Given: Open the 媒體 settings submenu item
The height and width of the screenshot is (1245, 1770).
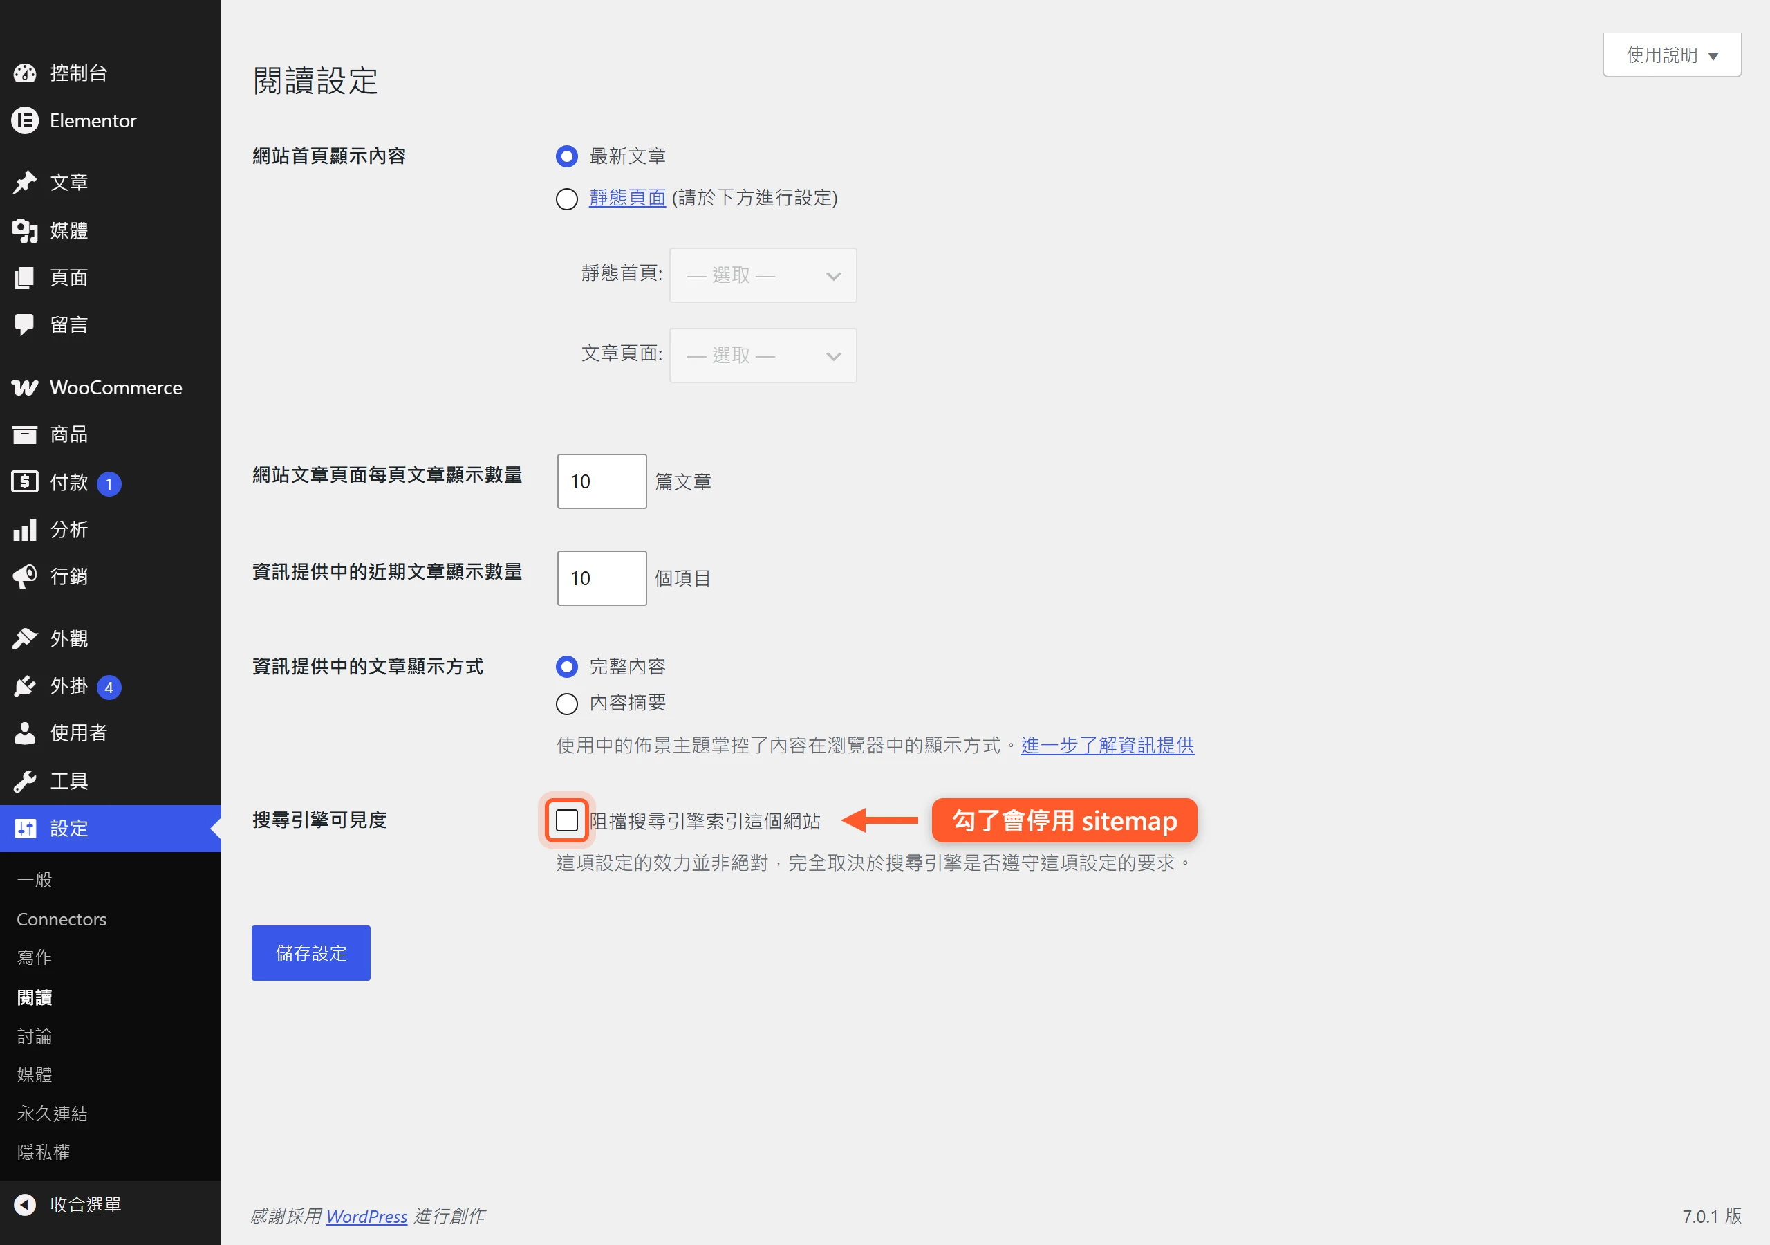Looking at the screenshot, I should coord(35,1075).
